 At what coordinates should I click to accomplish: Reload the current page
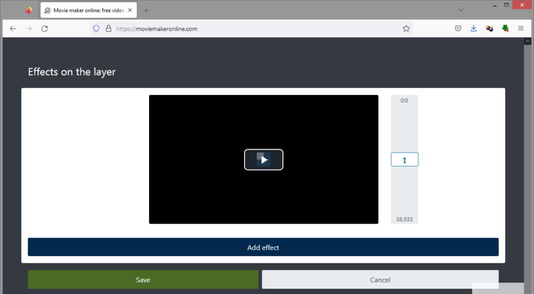click(x=45, y=29)
